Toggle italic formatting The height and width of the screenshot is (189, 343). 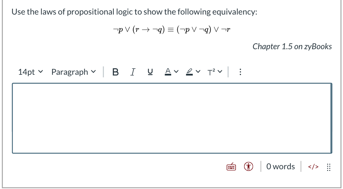[133, 72]
